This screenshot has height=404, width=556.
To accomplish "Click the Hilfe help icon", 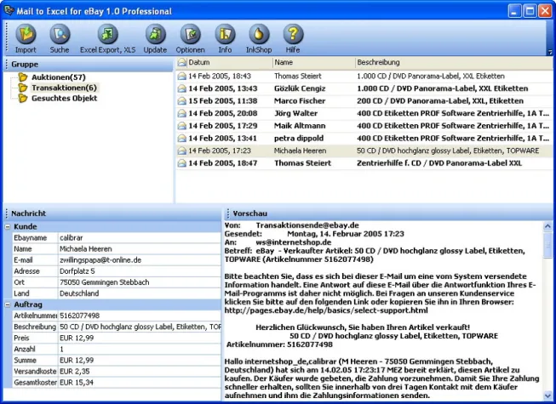I will [x=293, y=37].
